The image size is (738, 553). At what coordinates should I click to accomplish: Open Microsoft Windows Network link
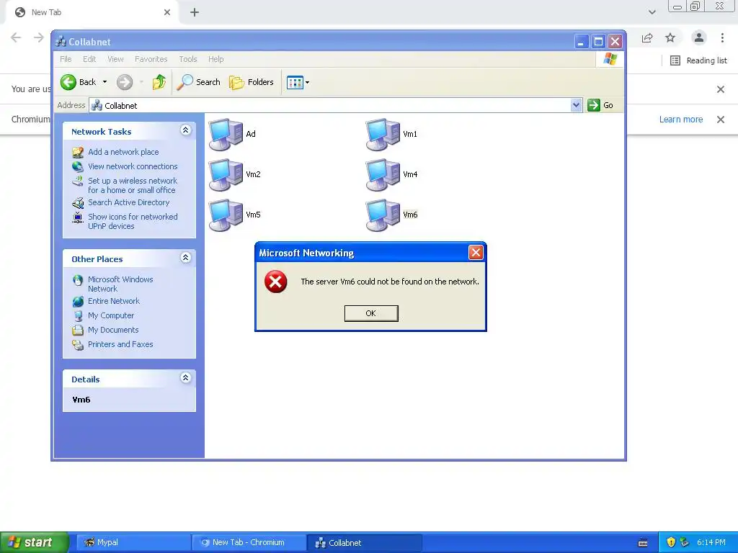[x=120, y=284]
